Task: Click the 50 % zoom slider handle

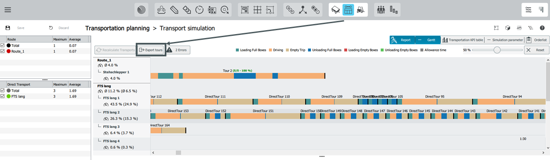Action: click(x=497, y=50)
